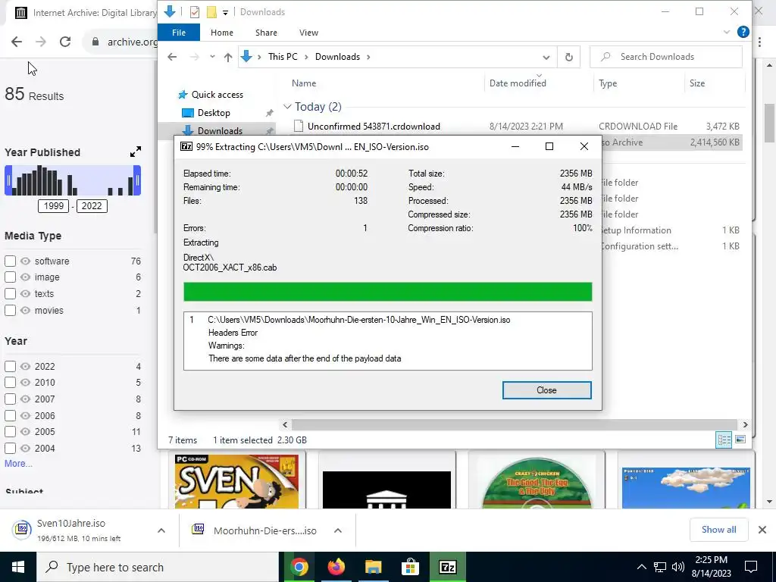Open the View ribbon tab
This screenshot has width=776, height=582.
pos(309,33)
